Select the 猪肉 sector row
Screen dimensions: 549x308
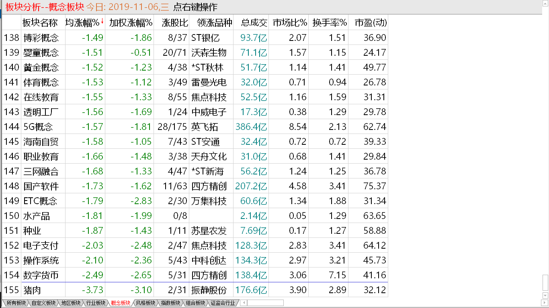click(x=195, y=290)
